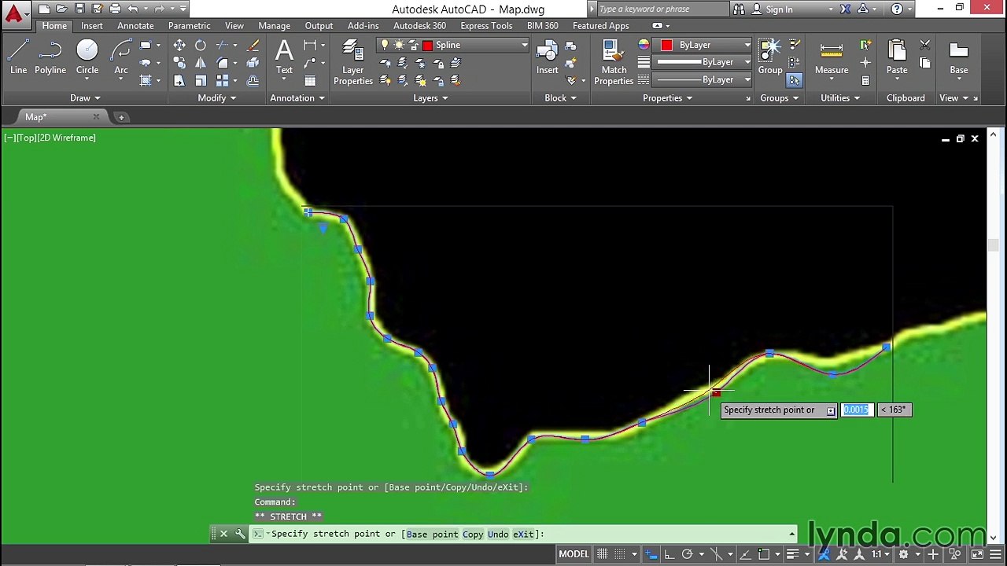
Task: Toggle Lineweight display in status bar
Action: click(x=792, y=554)
